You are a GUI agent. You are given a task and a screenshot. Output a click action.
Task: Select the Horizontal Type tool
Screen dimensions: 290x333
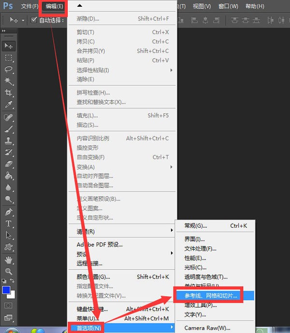tap(9, 223)
